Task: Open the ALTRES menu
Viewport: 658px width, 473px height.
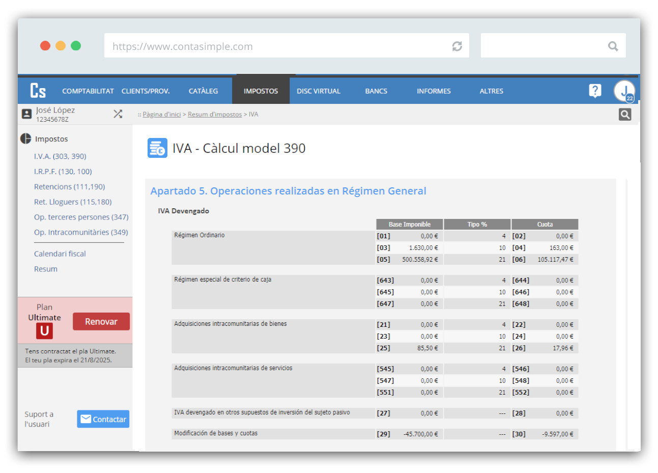Action: point(491,91)
